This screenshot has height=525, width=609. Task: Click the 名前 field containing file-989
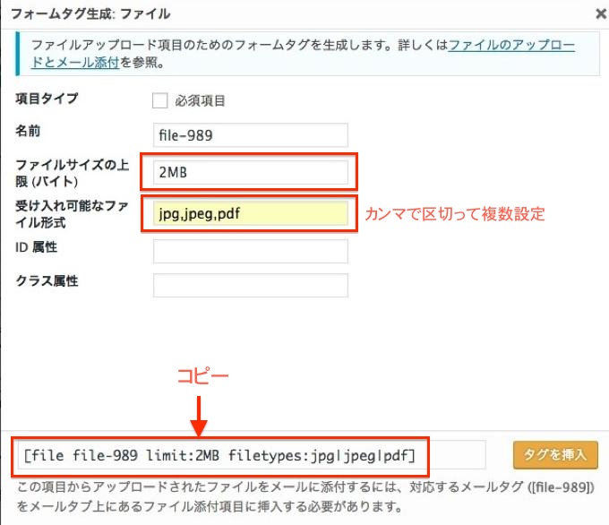tap(251, 134)
